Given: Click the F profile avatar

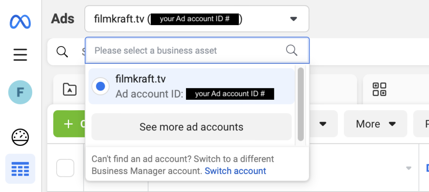Looking at the screenshot, I should pyautogui.click(x=20, y=92).
